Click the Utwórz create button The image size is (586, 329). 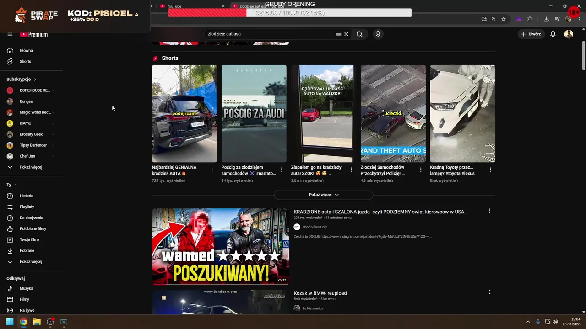pos(531,34)
